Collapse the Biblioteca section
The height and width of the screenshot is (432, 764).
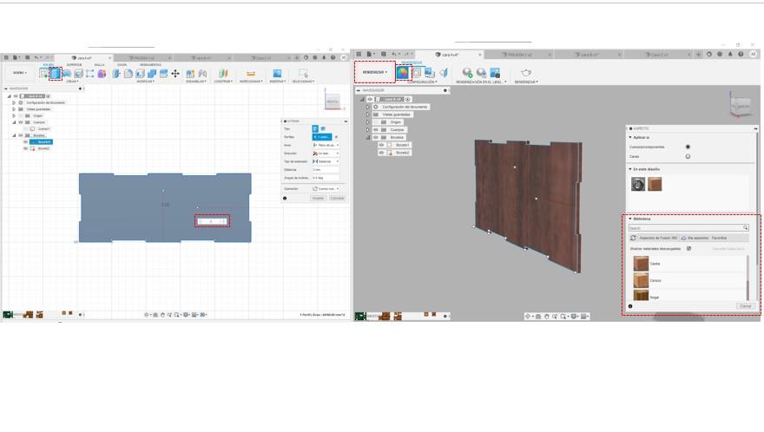(630, 219)
